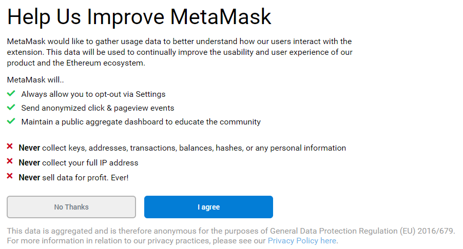Click 'Always allow you to opt-out via Settings' text
Image resolution: width=463 pixels, height=249 pixels.
click(x=93, y=94)
